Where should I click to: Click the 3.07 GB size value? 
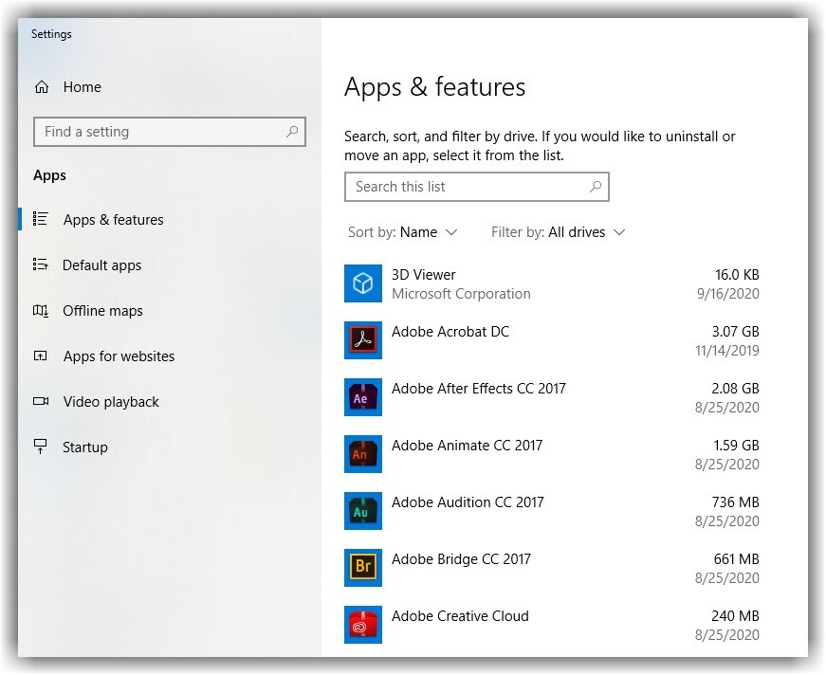pos(735,331)
